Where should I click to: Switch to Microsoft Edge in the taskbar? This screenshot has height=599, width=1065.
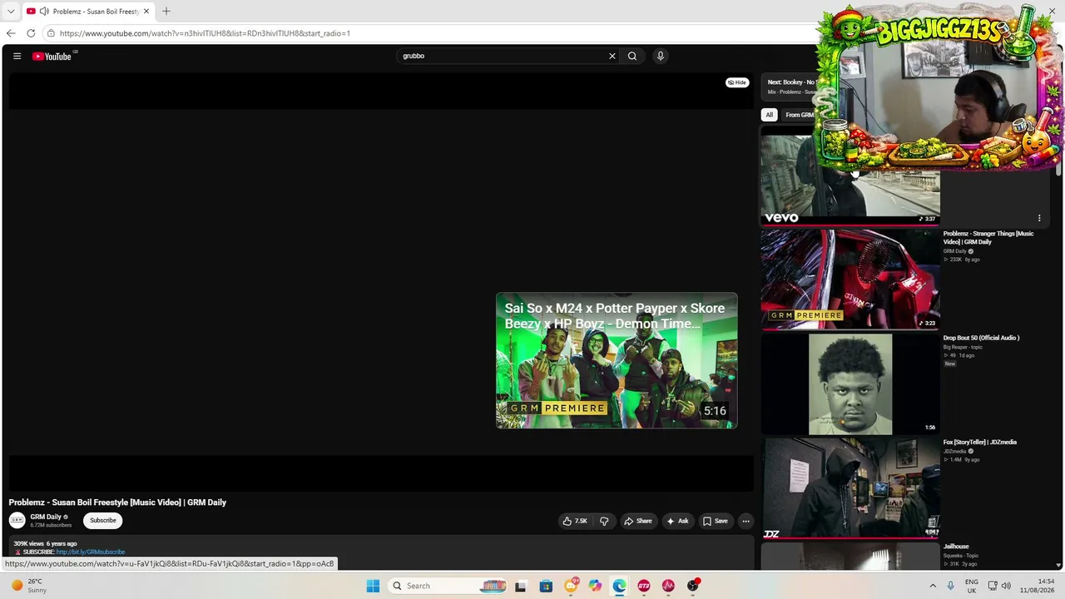coord(620,586)
